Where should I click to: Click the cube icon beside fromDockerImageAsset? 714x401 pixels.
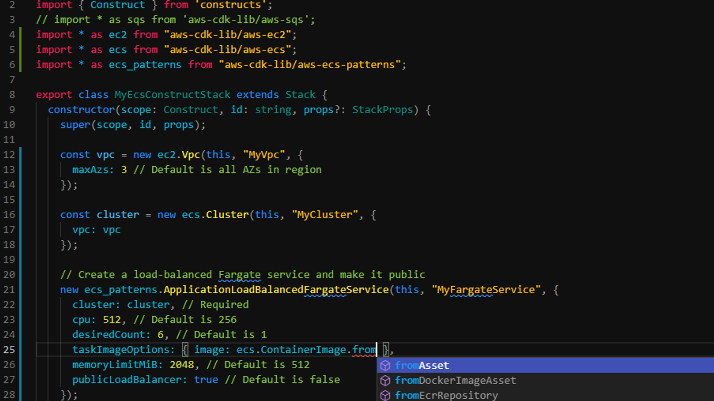pyautogui.click(x=385, y=381)
